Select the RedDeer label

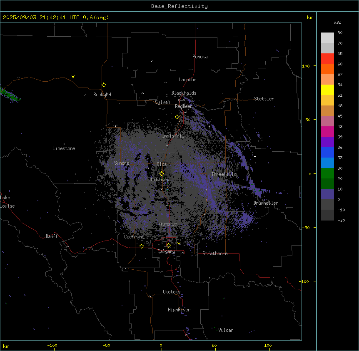click(x=183, y=106)
